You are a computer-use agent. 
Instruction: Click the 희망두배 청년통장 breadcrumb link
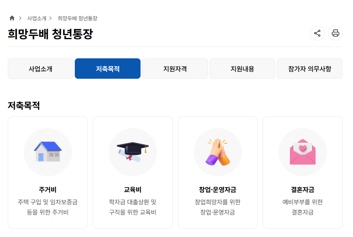77,18
